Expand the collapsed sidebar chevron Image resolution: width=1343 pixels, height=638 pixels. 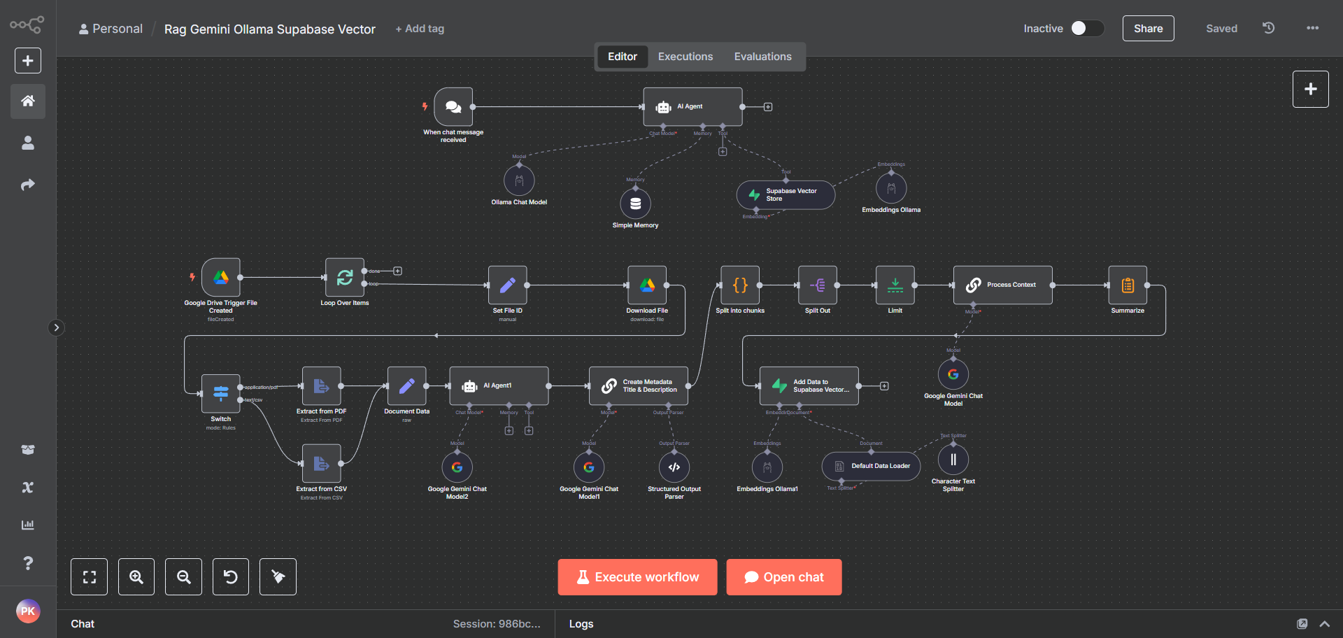pos(57,327)
